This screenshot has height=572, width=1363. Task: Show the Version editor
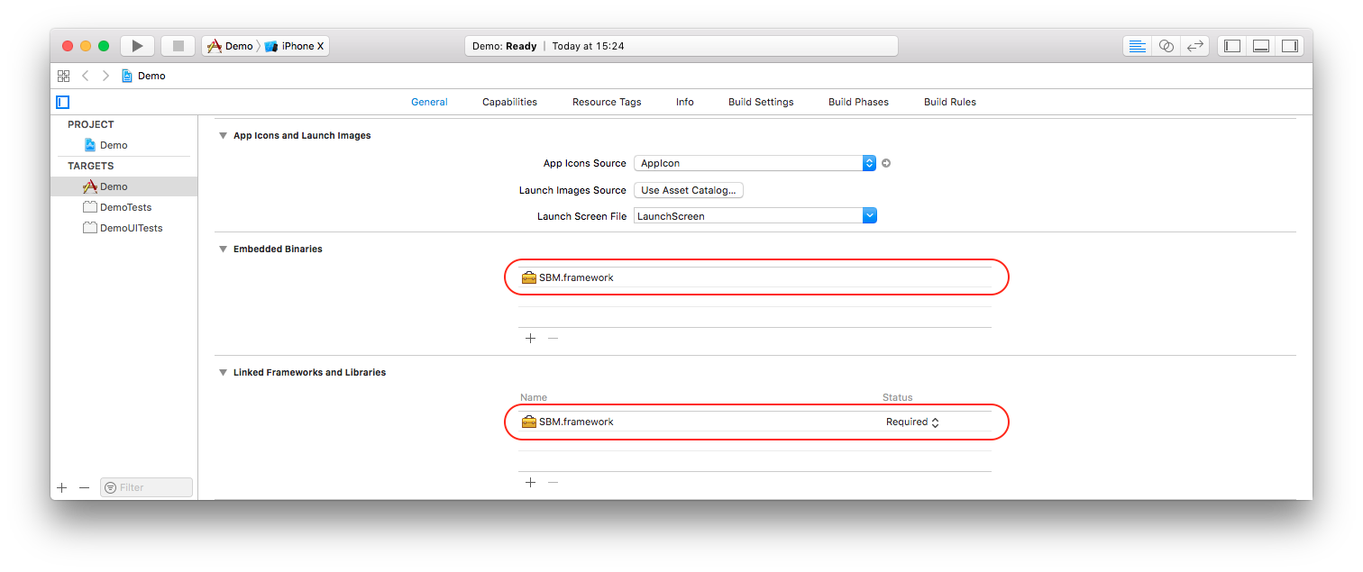click(x=1195, y=46)
